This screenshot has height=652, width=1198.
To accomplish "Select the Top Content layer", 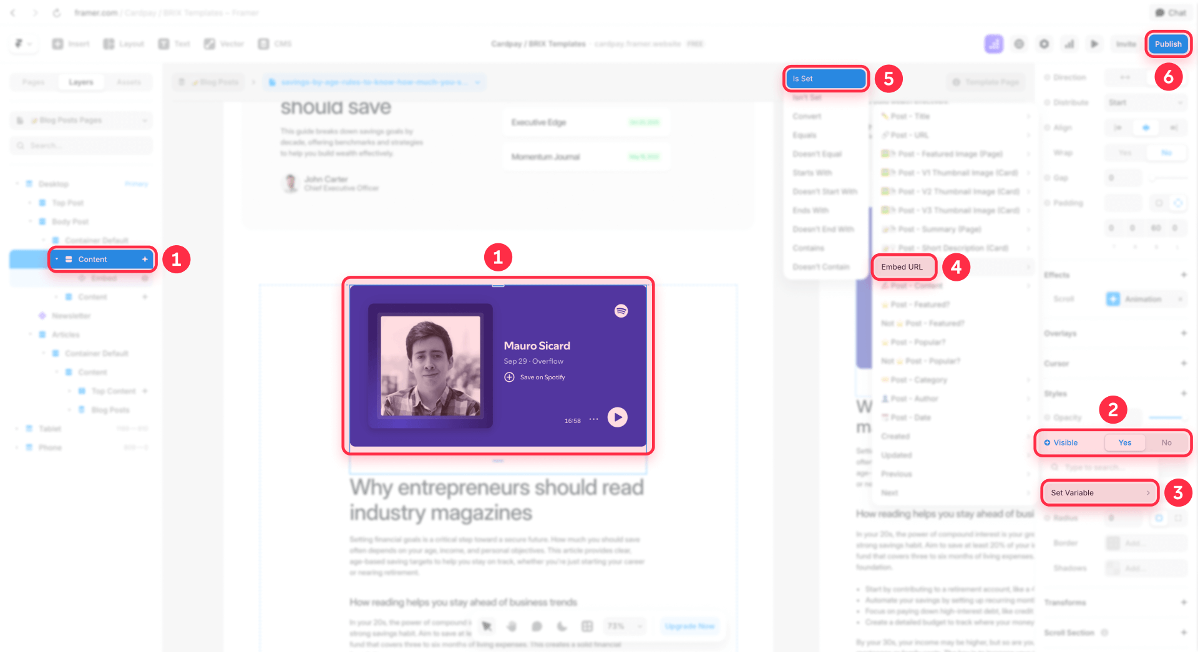I will [x=113, y=391].
